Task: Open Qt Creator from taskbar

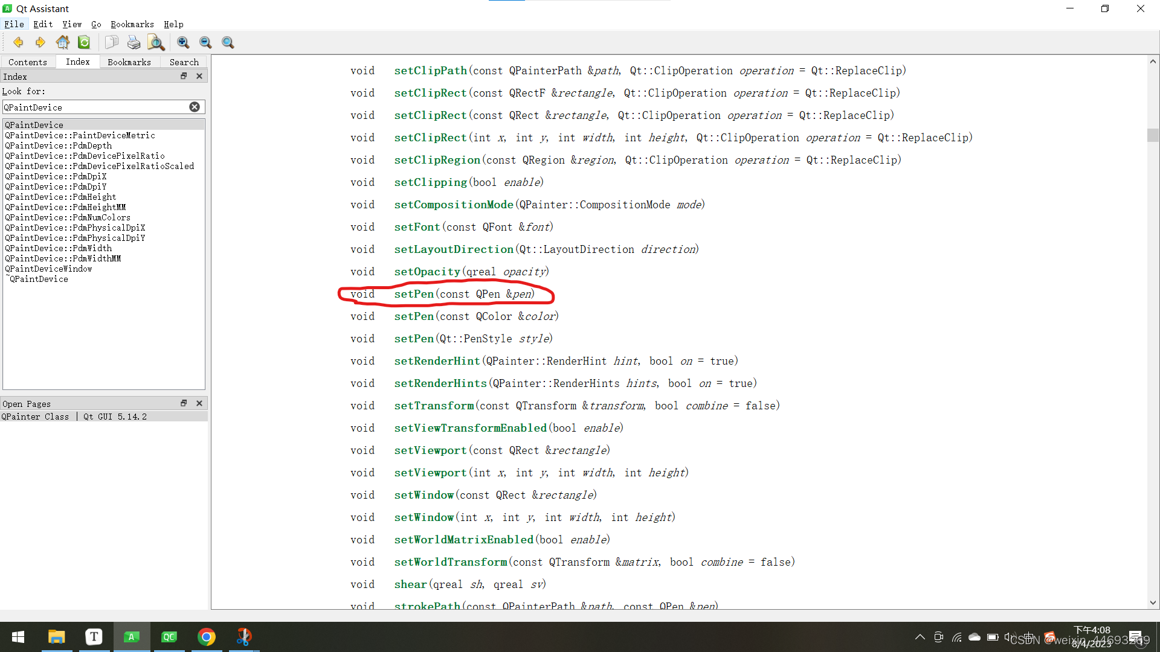Action: click(169, 637)
